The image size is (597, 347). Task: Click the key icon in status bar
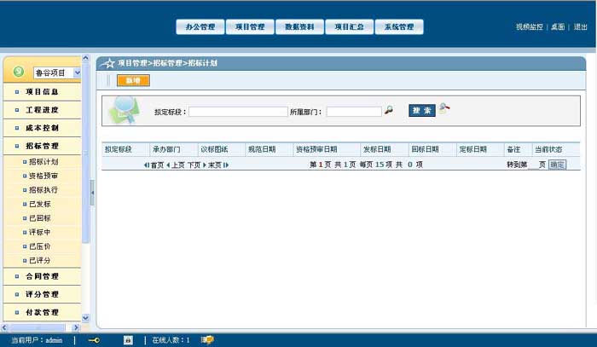click(x=94, y=340)
